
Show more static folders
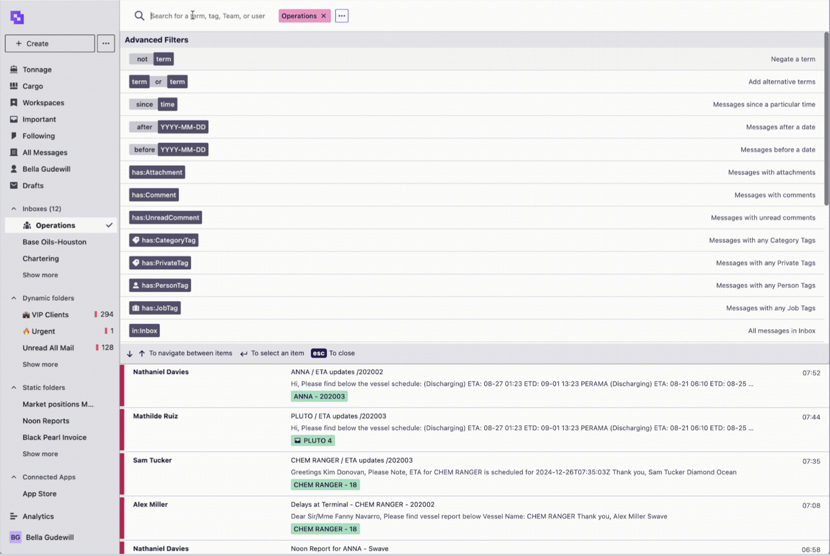pos(40,454)
